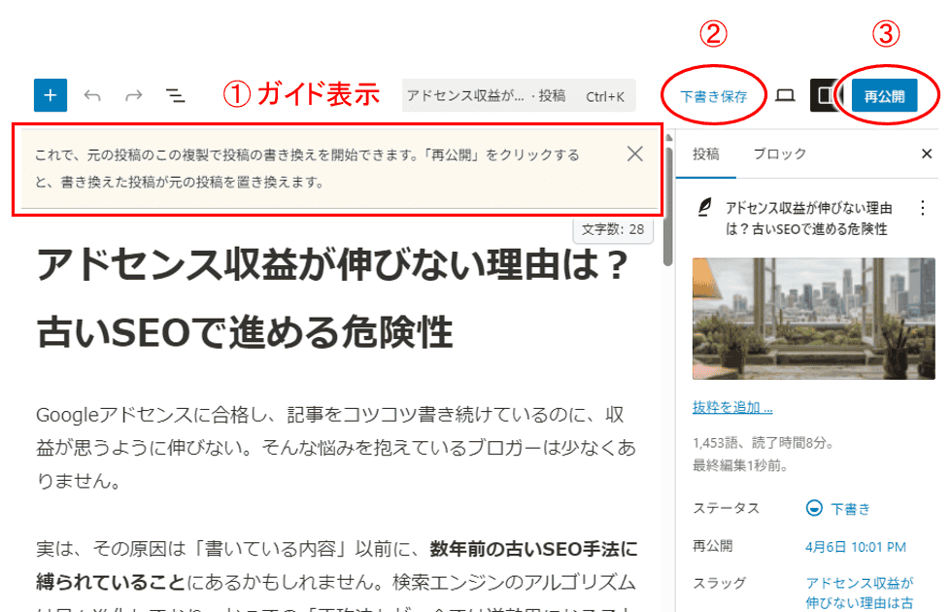Open preview with the laptop icon
951x612 pixels.
point(785,95)
